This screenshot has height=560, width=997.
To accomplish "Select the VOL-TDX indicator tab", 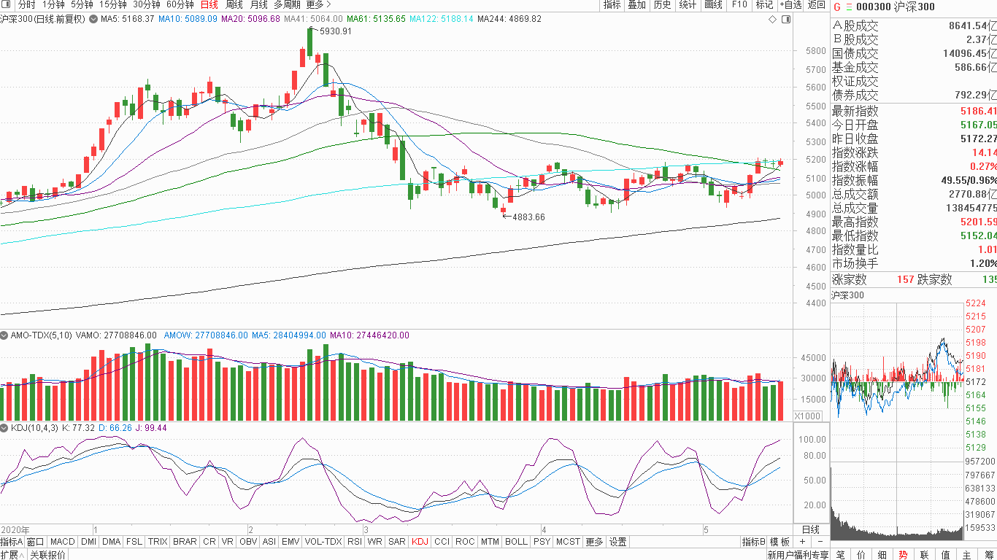I will click(x=323, y=542).
